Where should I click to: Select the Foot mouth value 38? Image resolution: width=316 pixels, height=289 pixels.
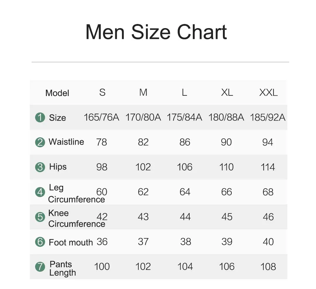[186, 242]
